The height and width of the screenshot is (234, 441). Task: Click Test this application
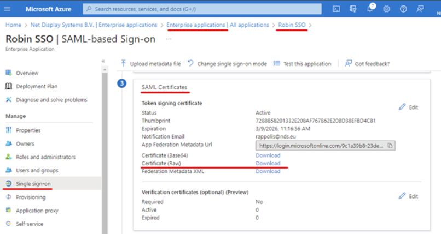[302, 64]
